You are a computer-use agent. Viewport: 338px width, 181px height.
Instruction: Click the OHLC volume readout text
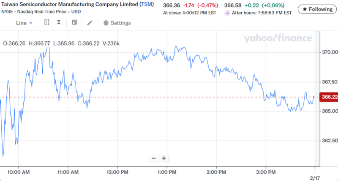(x=61, y=43)
